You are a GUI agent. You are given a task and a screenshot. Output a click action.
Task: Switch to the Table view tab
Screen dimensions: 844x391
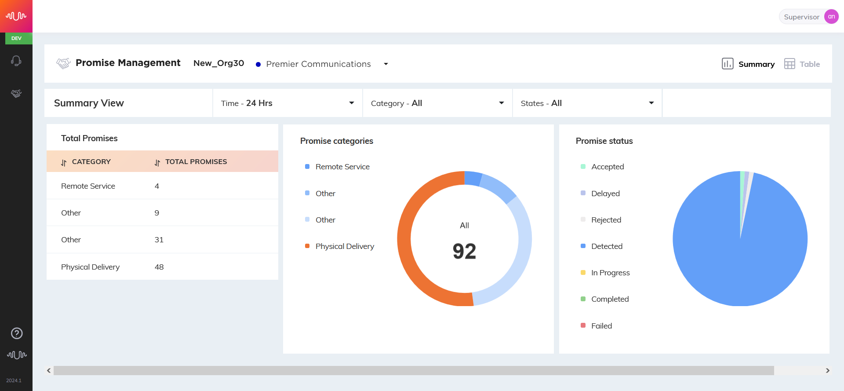[802, 64]
